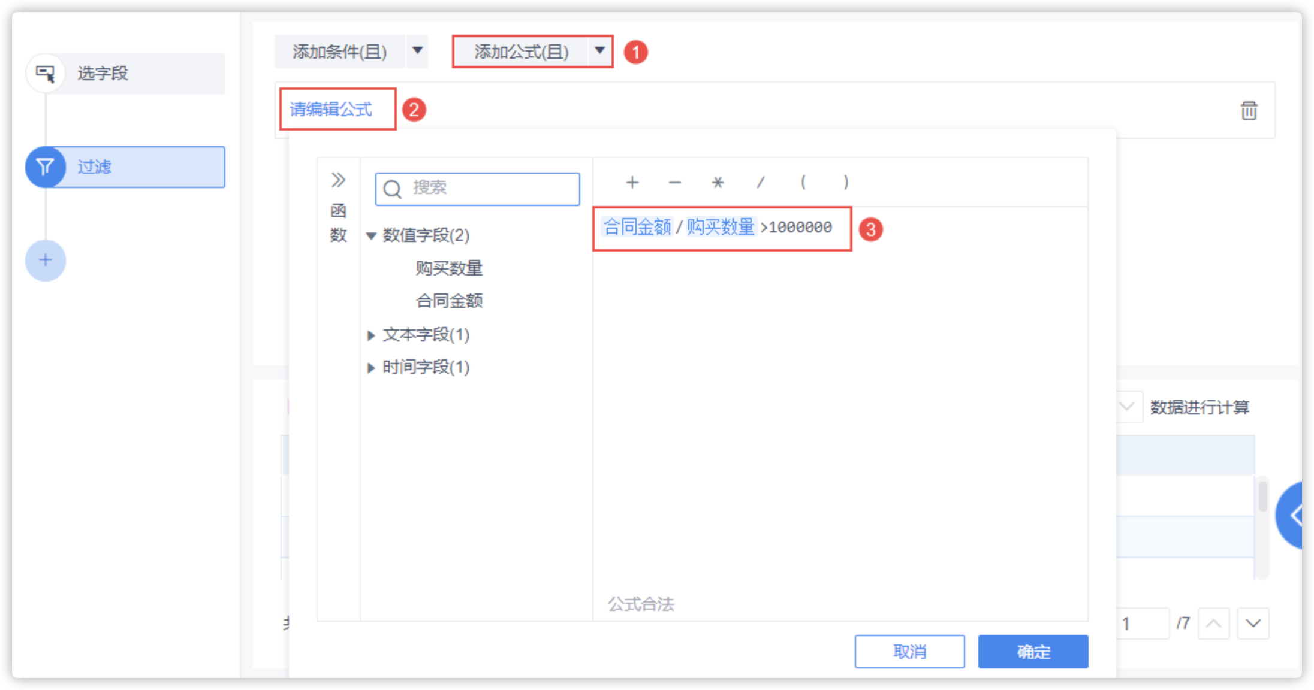
Task: Click the 过滤 funnel icon
Action: [45, 167]
